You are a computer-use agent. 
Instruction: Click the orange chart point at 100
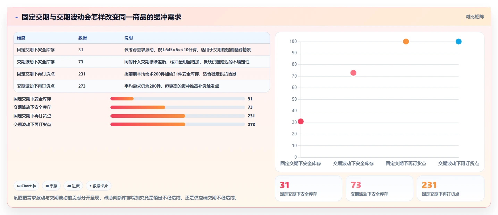[x=406, y=42]
